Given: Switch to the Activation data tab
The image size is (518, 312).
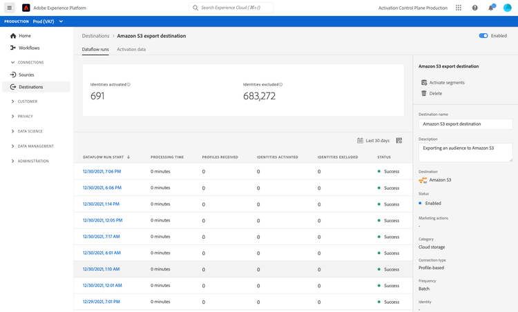Looking at the screenshot, I should 131,50.
